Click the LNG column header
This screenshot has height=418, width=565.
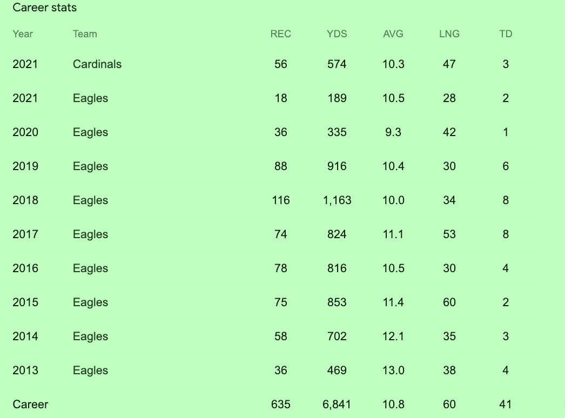[449, 34]
